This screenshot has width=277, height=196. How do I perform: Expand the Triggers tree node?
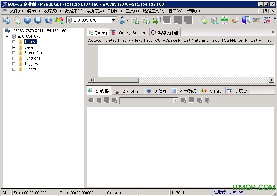pos(14,64)
